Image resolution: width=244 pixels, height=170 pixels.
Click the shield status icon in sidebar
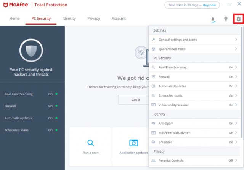(x=31, y=51)
